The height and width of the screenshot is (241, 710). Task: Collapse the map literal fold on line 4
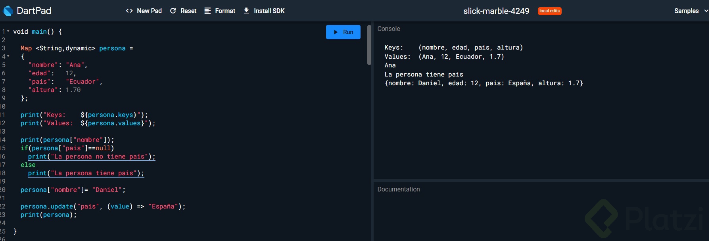pyautogui.click(x=8, y=56)
